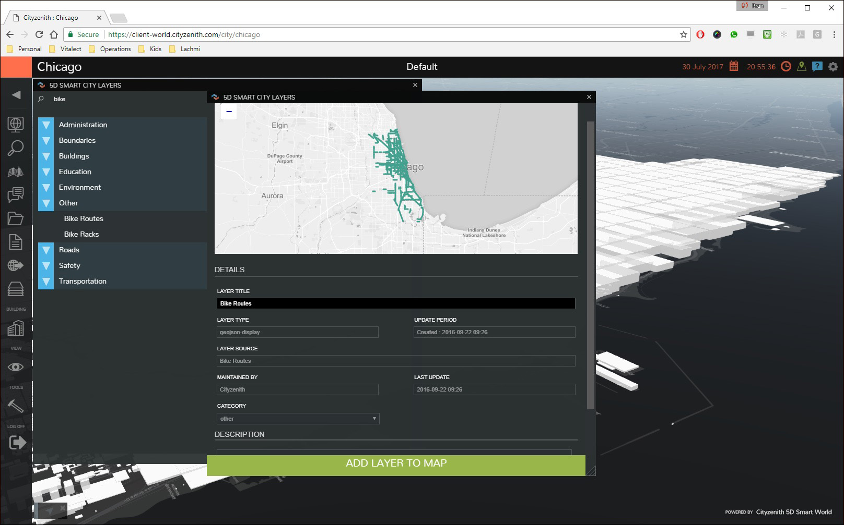
Task: Click the Layer Source field
Action: pos(396,361)
